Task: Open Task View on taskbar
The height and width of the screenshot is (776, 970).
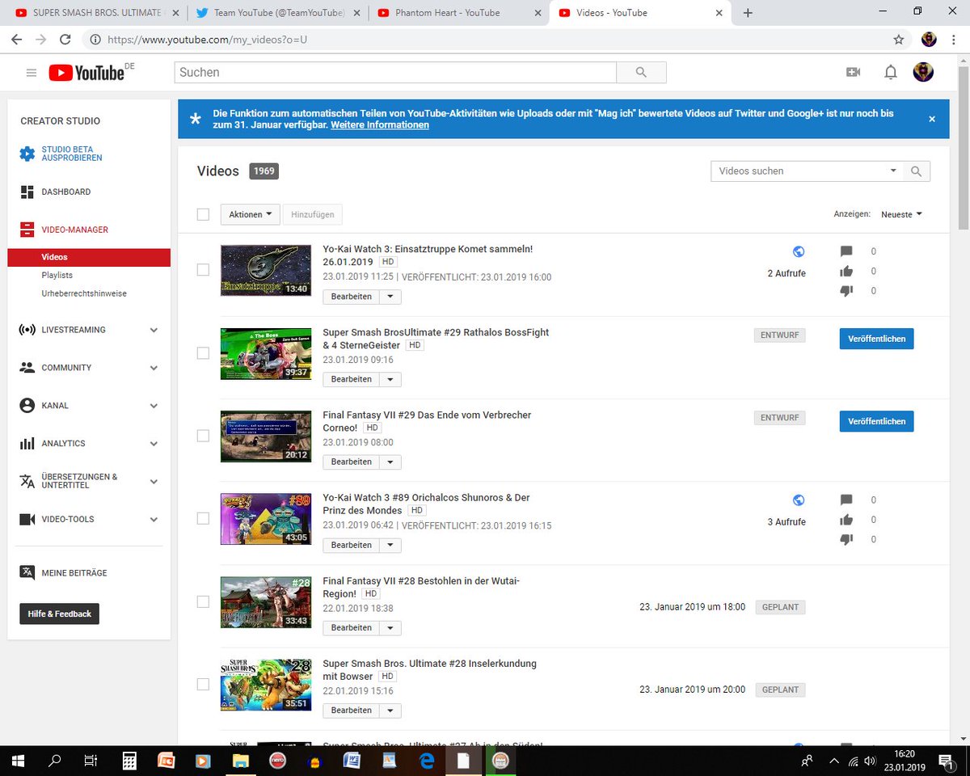Action: coord(91,761)
